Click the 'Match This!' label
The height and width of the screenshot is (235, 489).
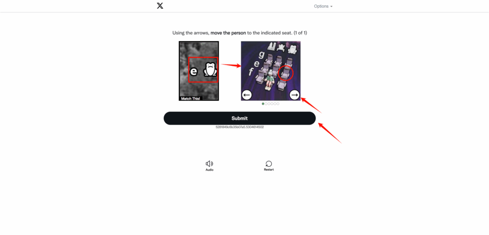click(x=191, y=98)
